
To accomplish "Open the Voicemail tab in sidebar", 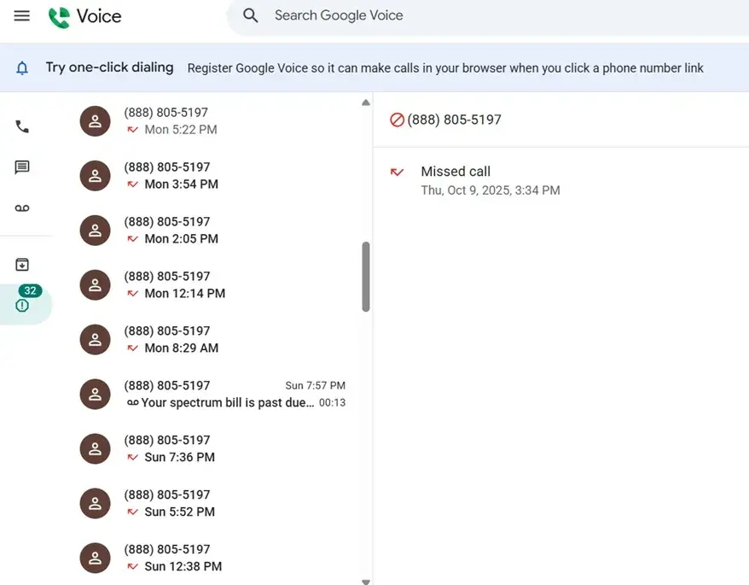I will coord(22,208).
